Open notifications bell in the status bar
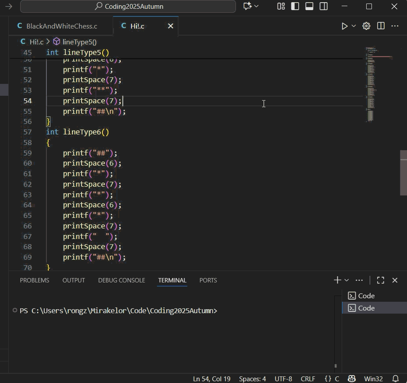407x383 pixels. (x=395, y=379)
